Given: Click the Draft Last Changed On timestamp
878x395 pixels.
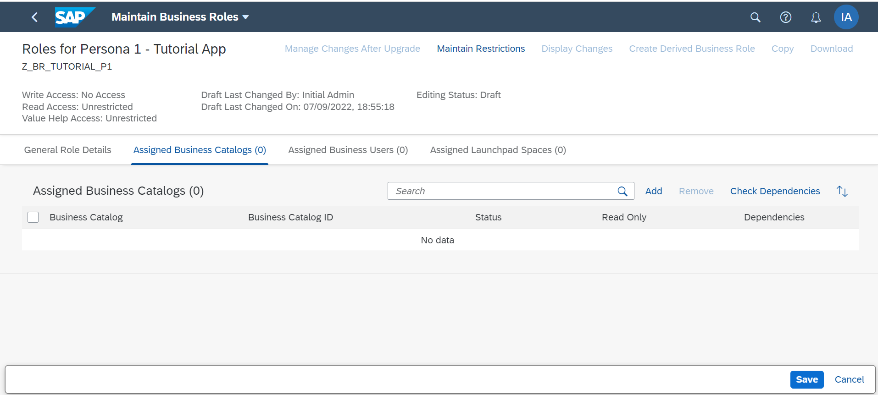Looking at the screenshot, I should (298, 107).
